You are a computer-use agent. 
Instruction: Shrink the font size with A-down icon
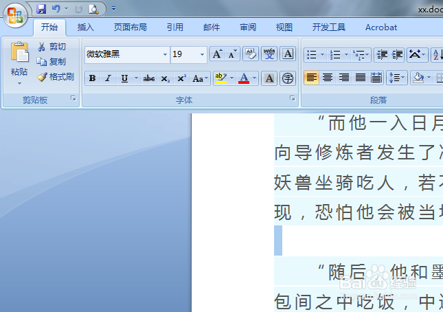[233, 54]
